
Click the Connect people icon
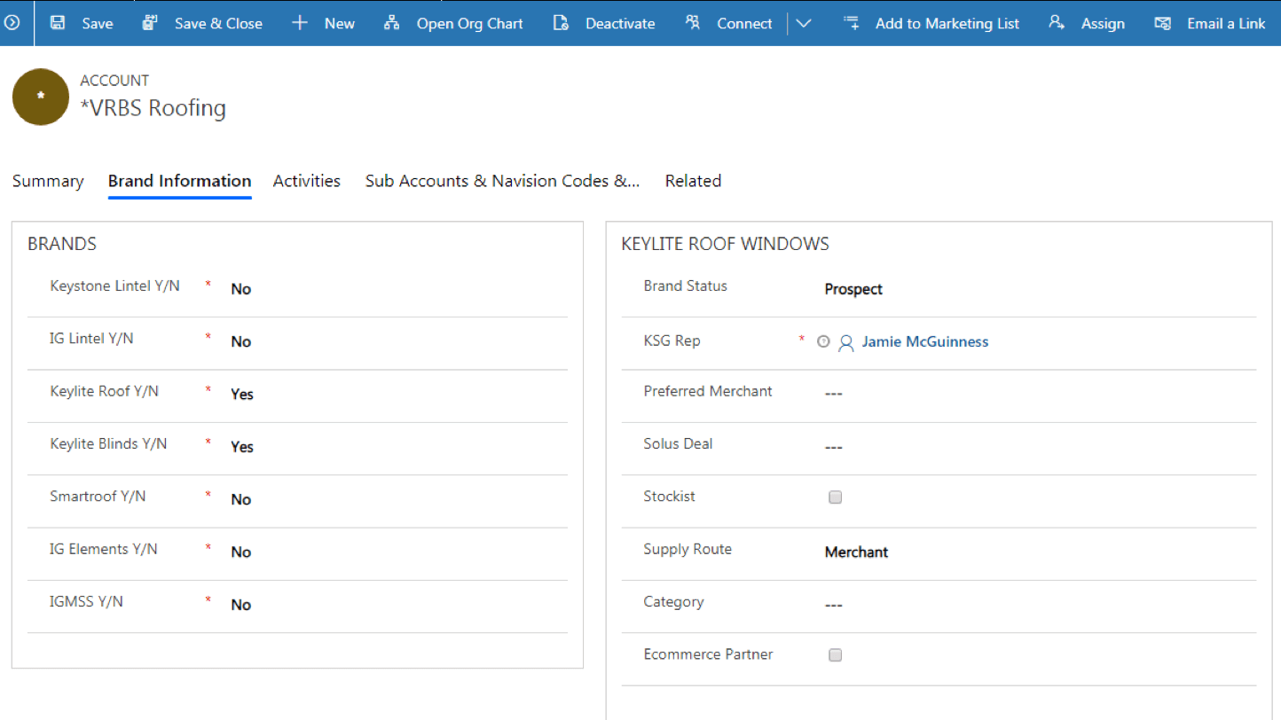pos(693,23)
